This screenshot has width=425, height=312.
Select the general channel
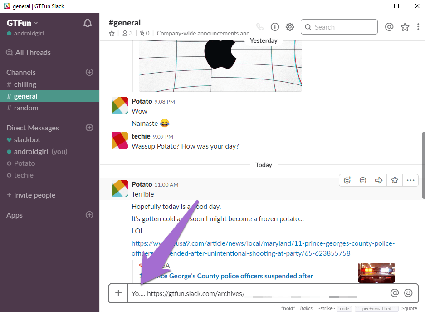coord(50,96)
